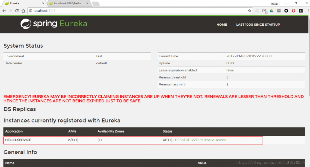310x167 pixels.
Task: Click the faded Avast-style extension icon
Action: pos(257,11)
